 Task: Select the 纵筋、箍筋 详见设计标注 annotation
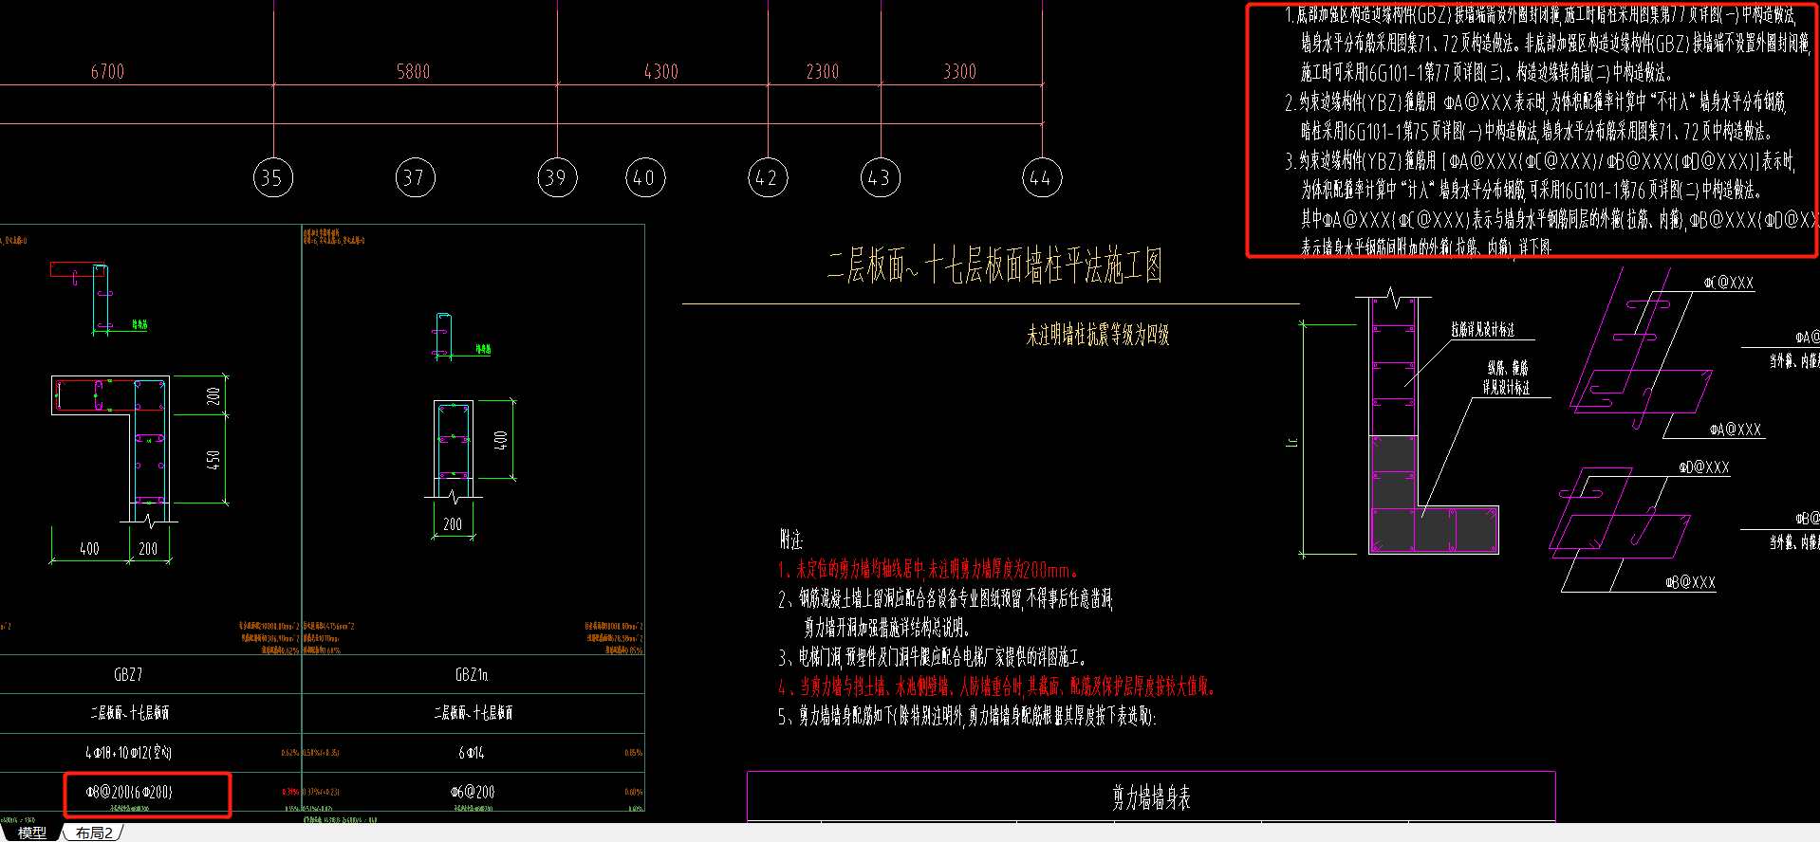(1506, 377)
